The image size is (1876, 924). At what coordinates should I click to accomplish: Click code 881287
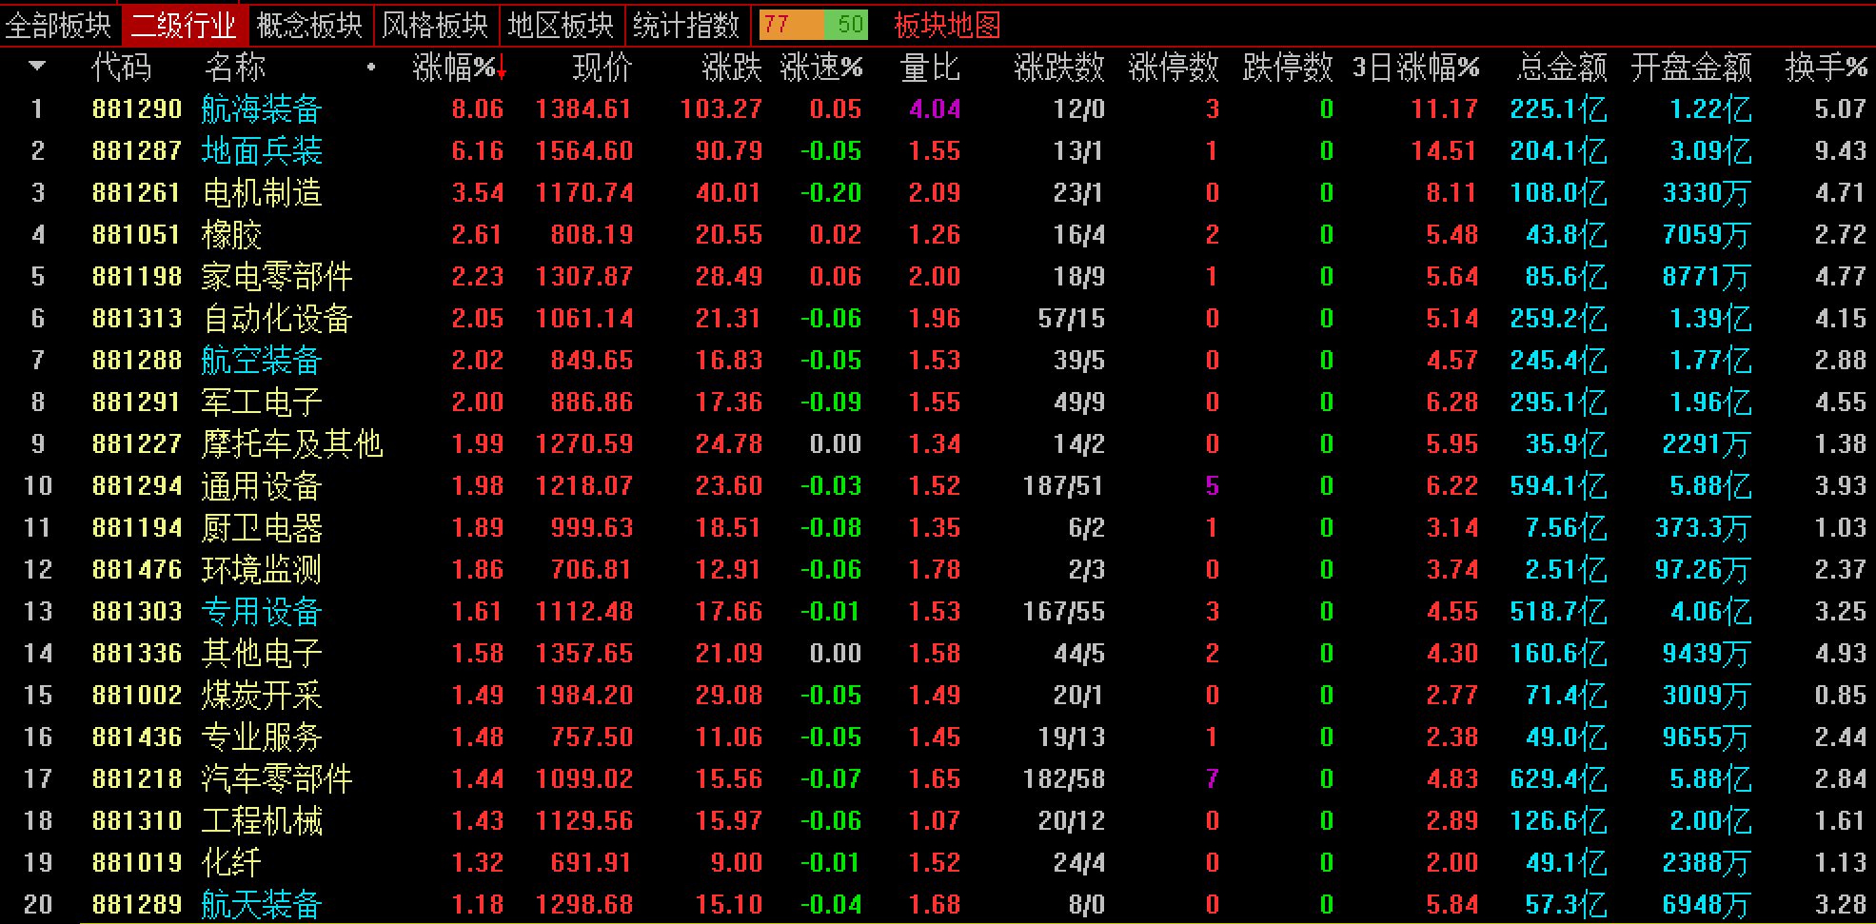[137, 150]
